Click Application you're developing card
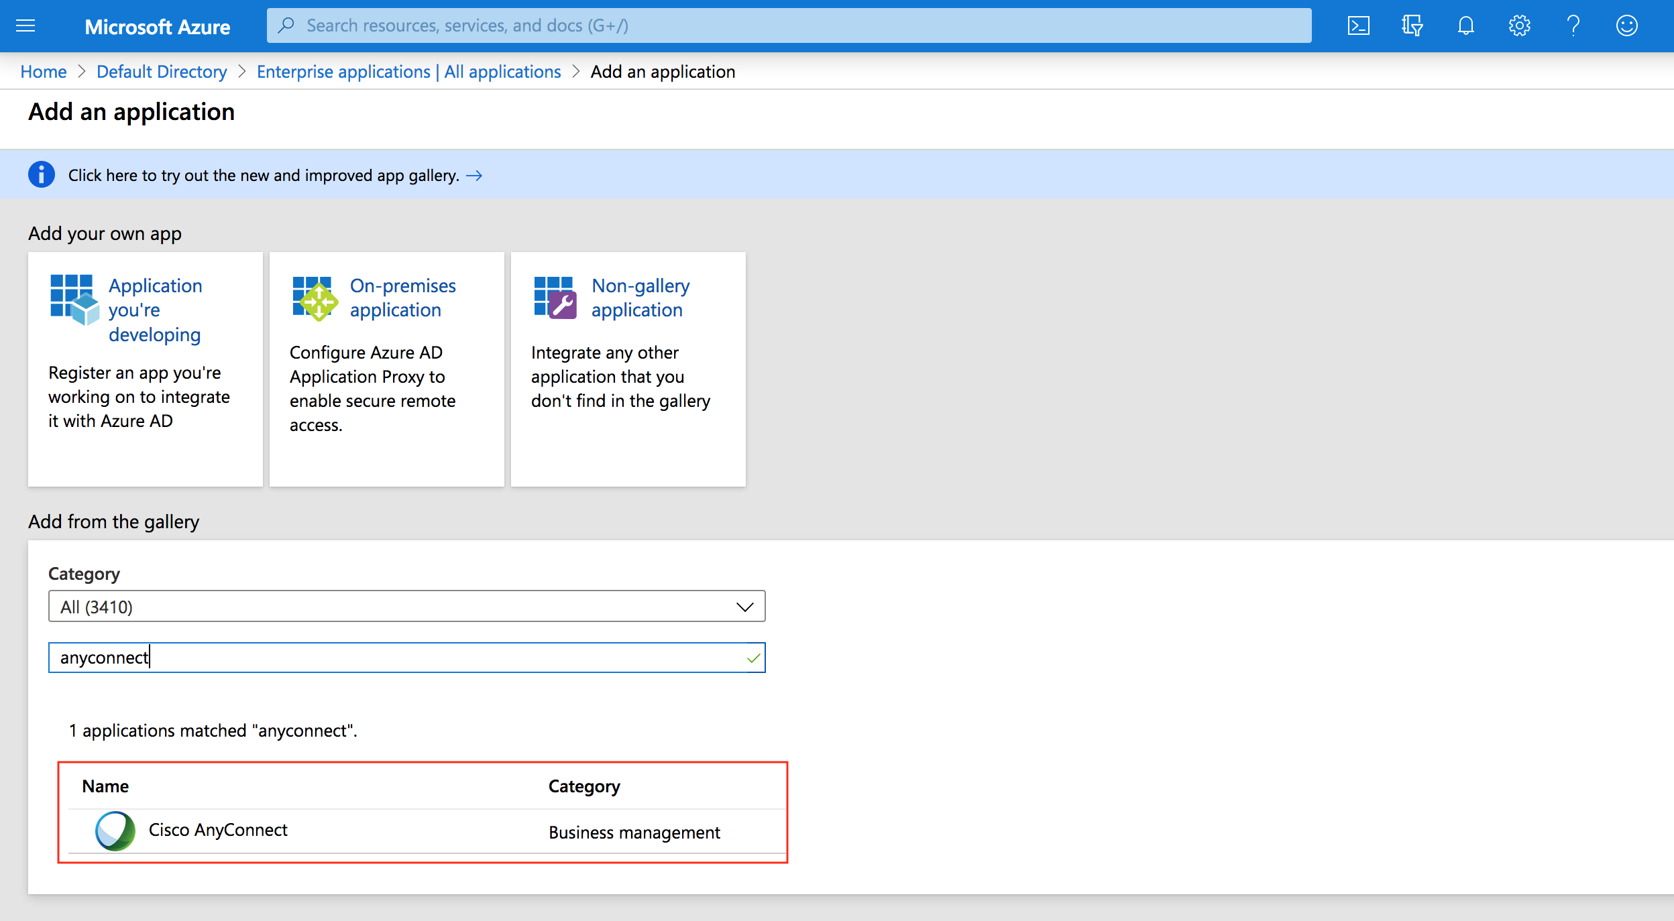Screen dimensions: 1674x921 (145, 369)
